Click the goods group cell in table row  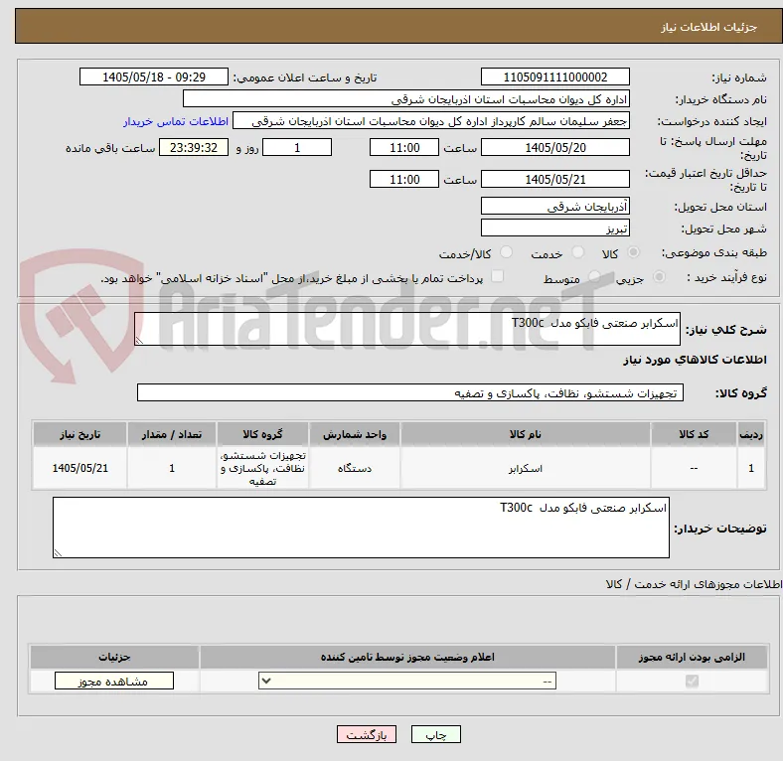pyautogui.click(x=262, y=468)
